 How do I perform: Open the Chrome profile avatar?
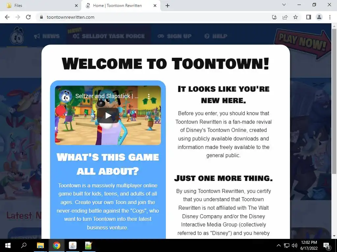(x=319, y=17)
